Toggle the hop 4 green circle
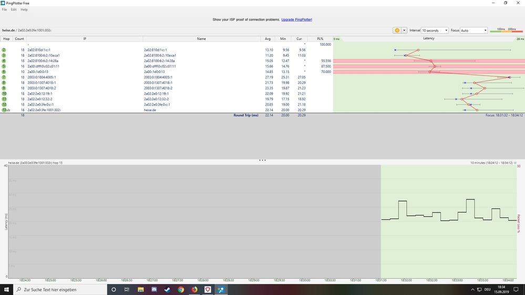 [x=4, y=61]
